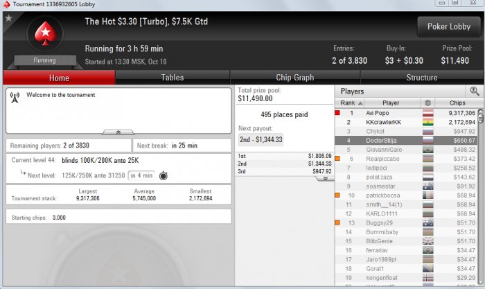This screenshot has height=289, width=485.
Task: Click the favorite star icon top-left
Action: point(8,18)
